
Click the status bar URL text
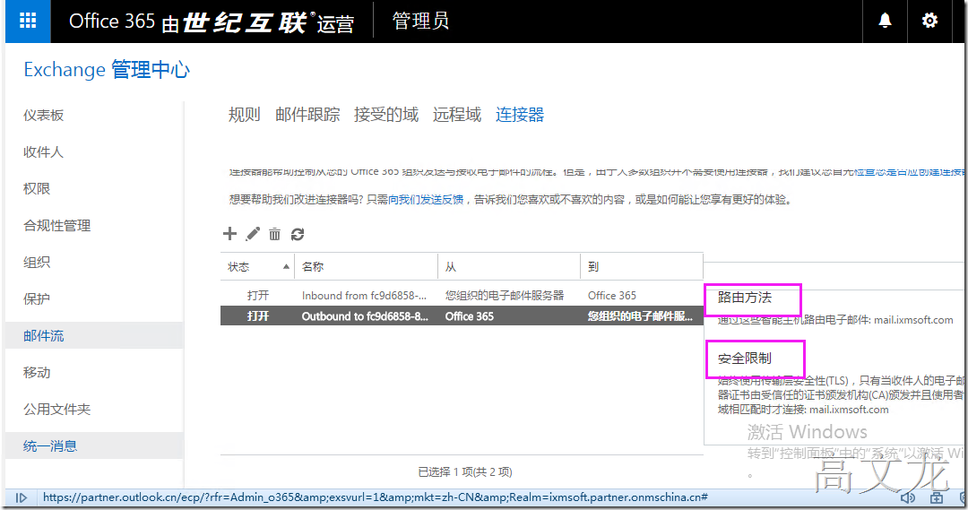coord(376,497)
